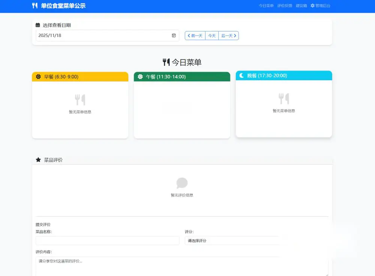Open the 建议箱 navigation item

[301, 6]
